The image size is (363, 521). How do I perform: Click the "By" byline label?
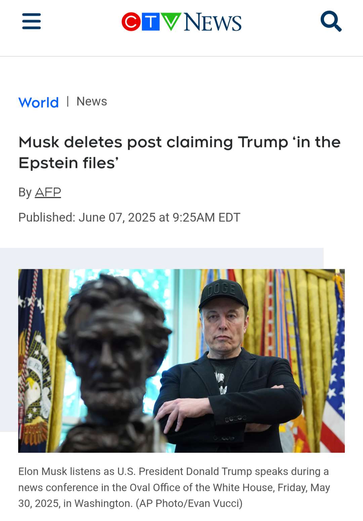pos(25,193)
